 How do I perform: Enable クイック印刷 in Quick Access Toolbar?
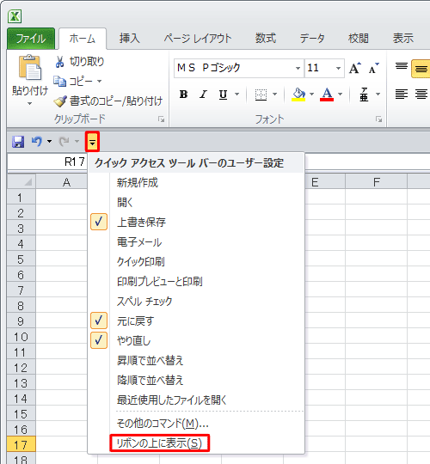141,261
